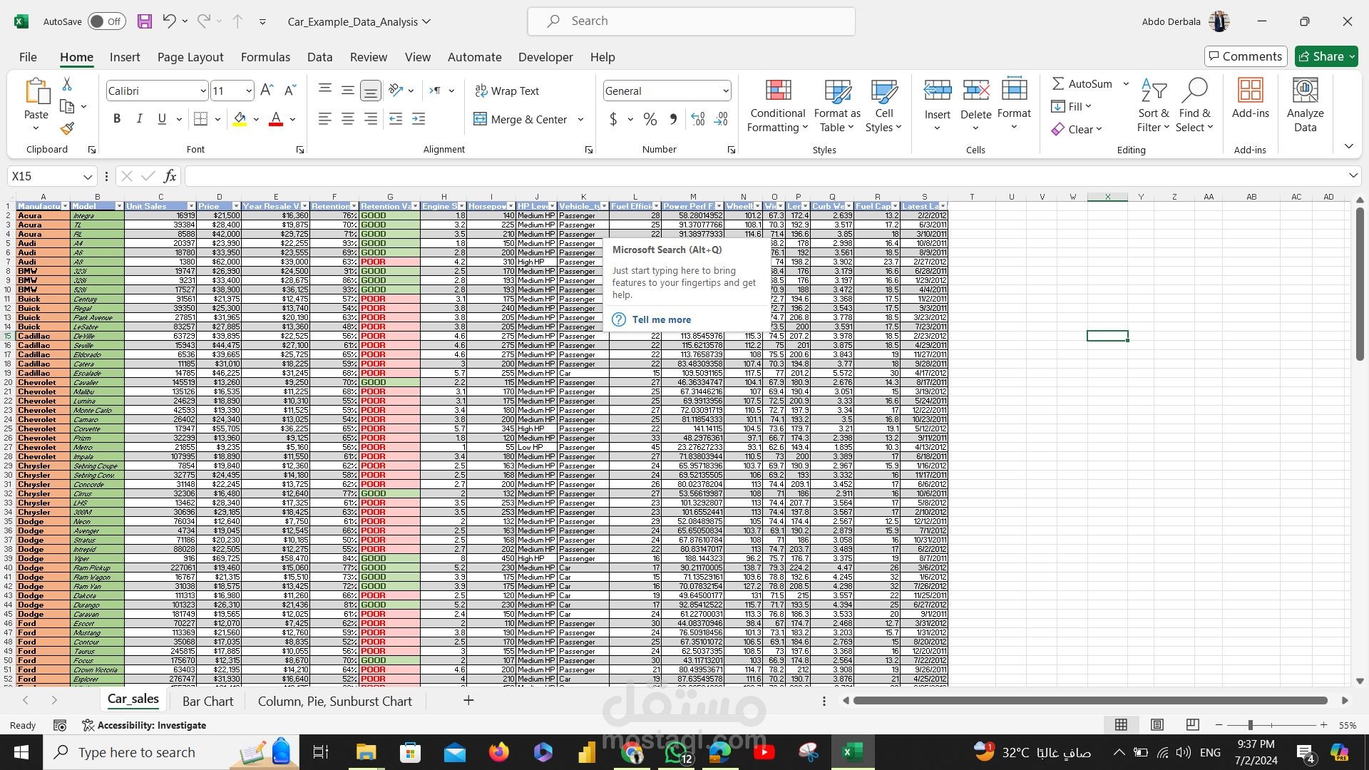Open the Formulas ribbon tab
Image resolution: width=1369 pixels, height=770 pixels.
tap(265, 57)
